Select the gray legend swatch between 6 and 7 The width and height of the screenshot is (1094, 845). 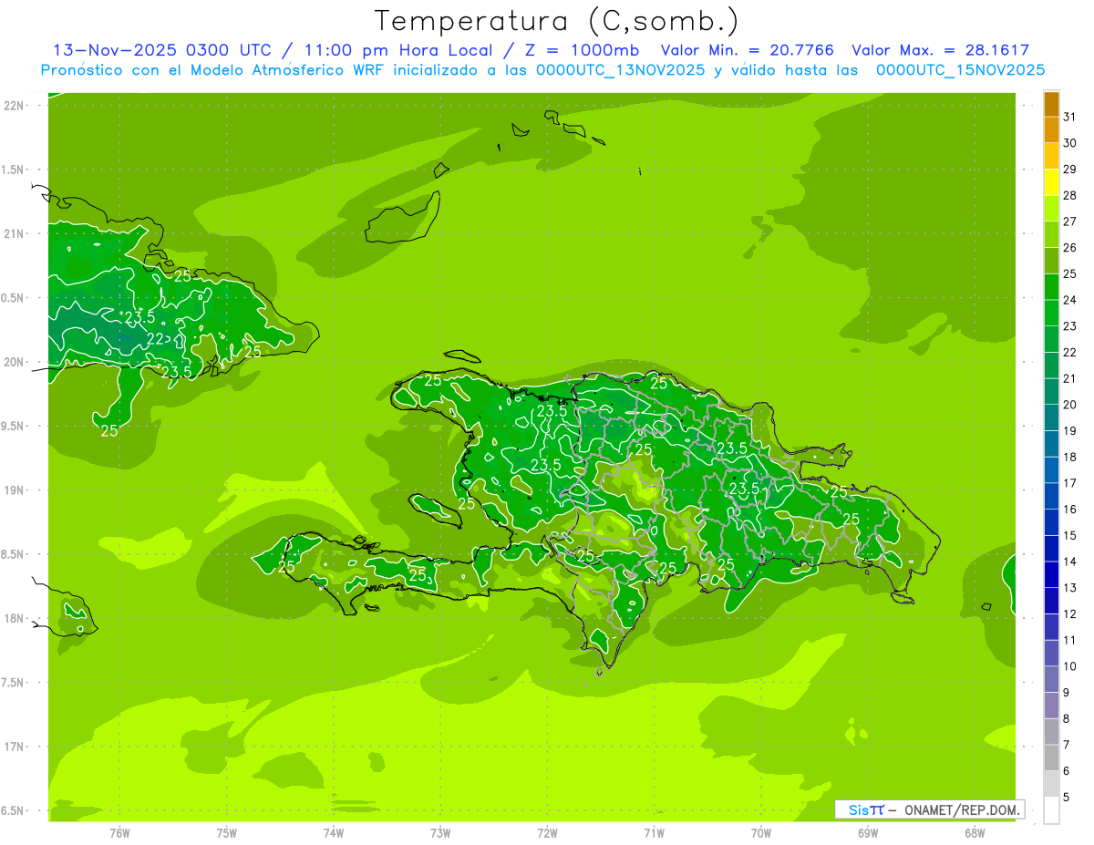(x=1051, y=757)
